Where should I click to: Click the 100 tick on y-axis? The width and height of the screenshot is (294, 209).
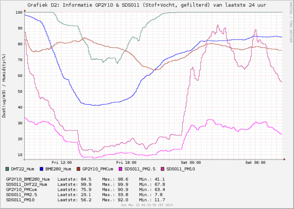coord(18,12)
